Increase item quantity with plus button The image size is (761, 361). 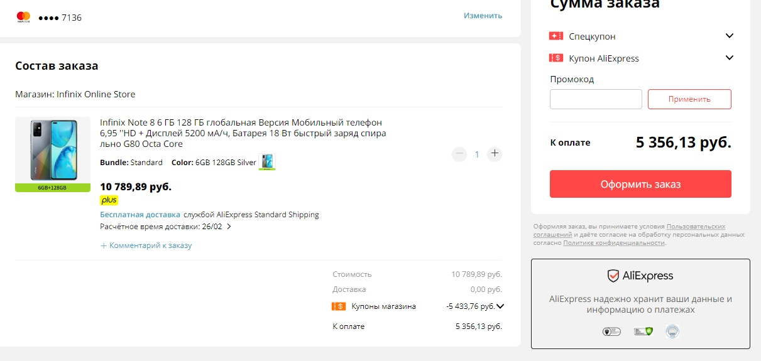pyautogui.click(x=495, y=154)
